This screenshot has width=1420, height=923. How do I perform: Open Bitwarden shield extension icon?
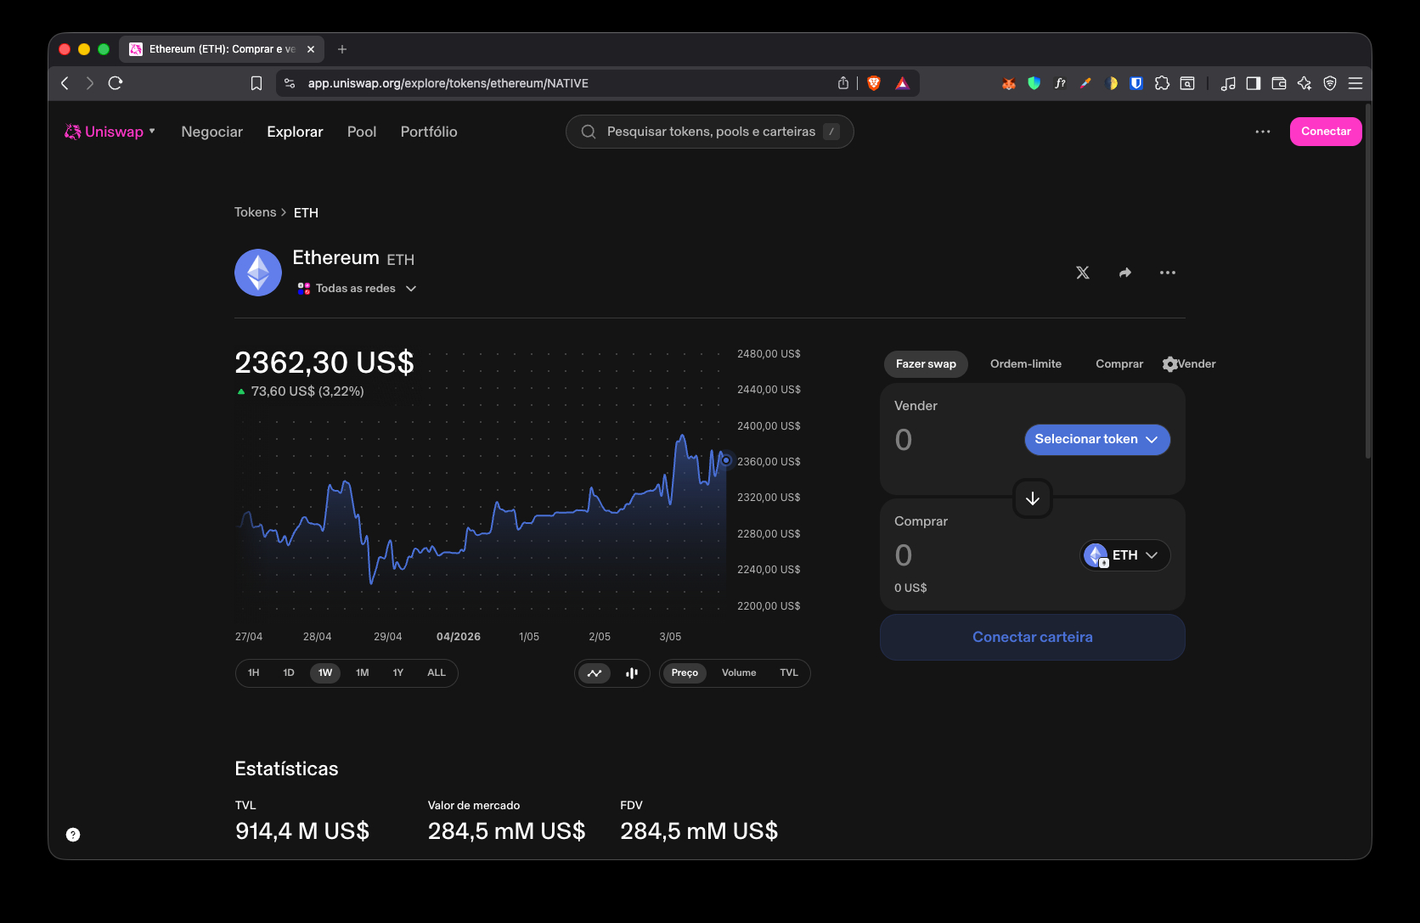(x=1136, y=83)
